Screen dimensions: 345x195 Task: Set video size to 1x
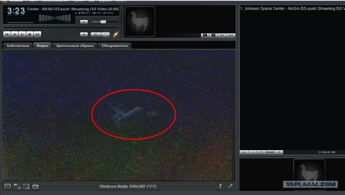[17, 187]
